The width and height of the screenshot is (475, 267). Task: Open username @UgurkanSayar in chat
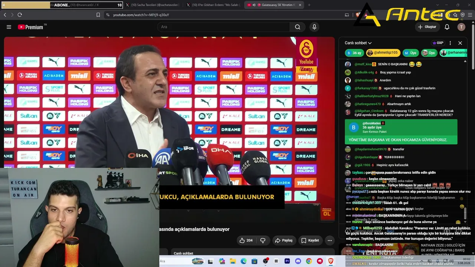pyautogui.click(x=366, y=157)
